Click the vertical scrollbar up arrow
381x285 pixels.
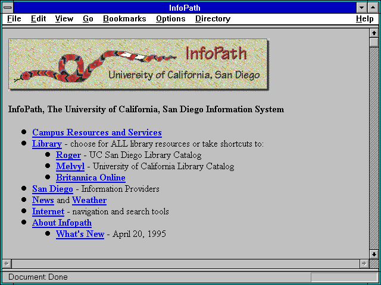[374, 33]
